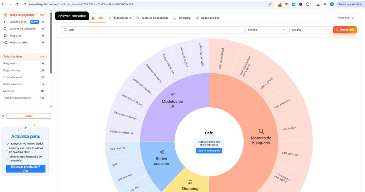The image size is (365, 192).
Task: Click the sidebar scroll down arrow
Action: pos(51,107)
